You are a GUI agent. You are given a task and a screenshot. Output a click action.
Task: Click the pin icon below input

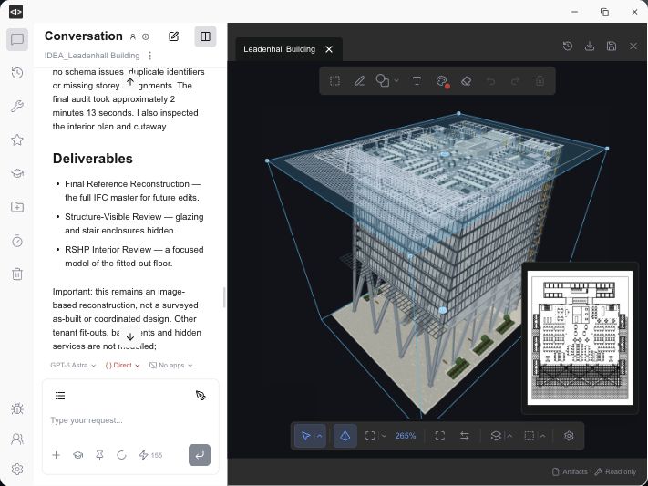(99, 455)
